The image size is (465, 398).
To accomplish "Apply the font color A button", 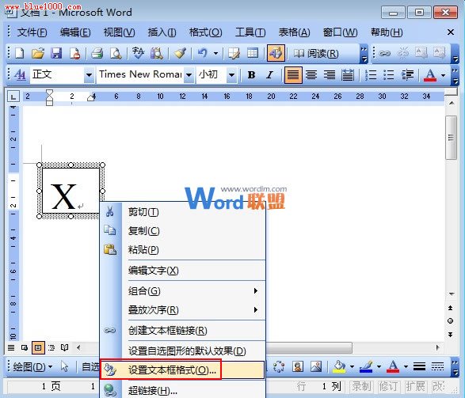I will 430,75.
